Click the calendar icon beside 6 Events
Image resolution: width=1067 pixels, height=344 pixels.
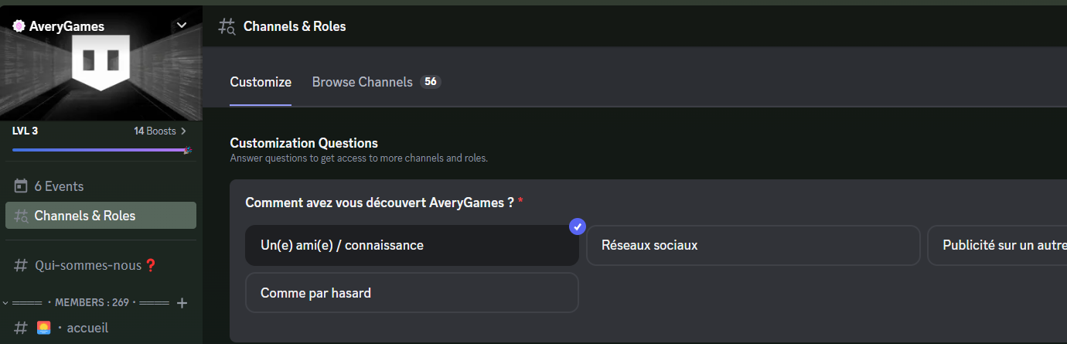point(21,186)
